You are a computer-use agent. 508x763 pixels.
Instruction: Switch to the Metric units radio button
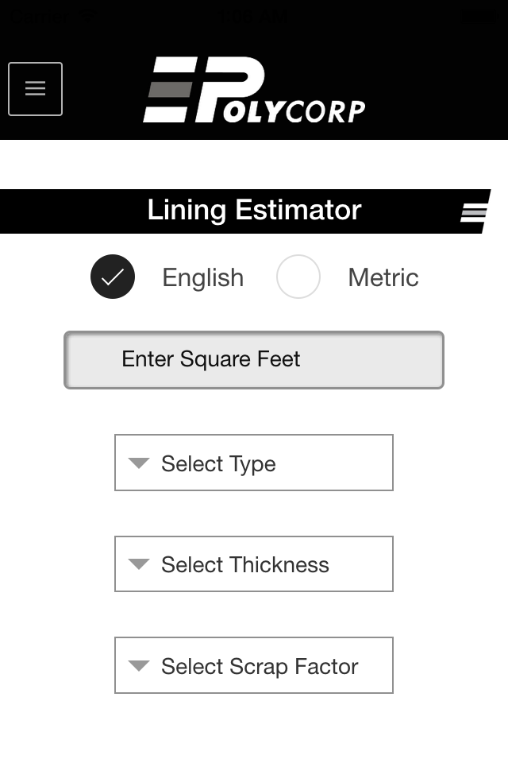point(298,277)
